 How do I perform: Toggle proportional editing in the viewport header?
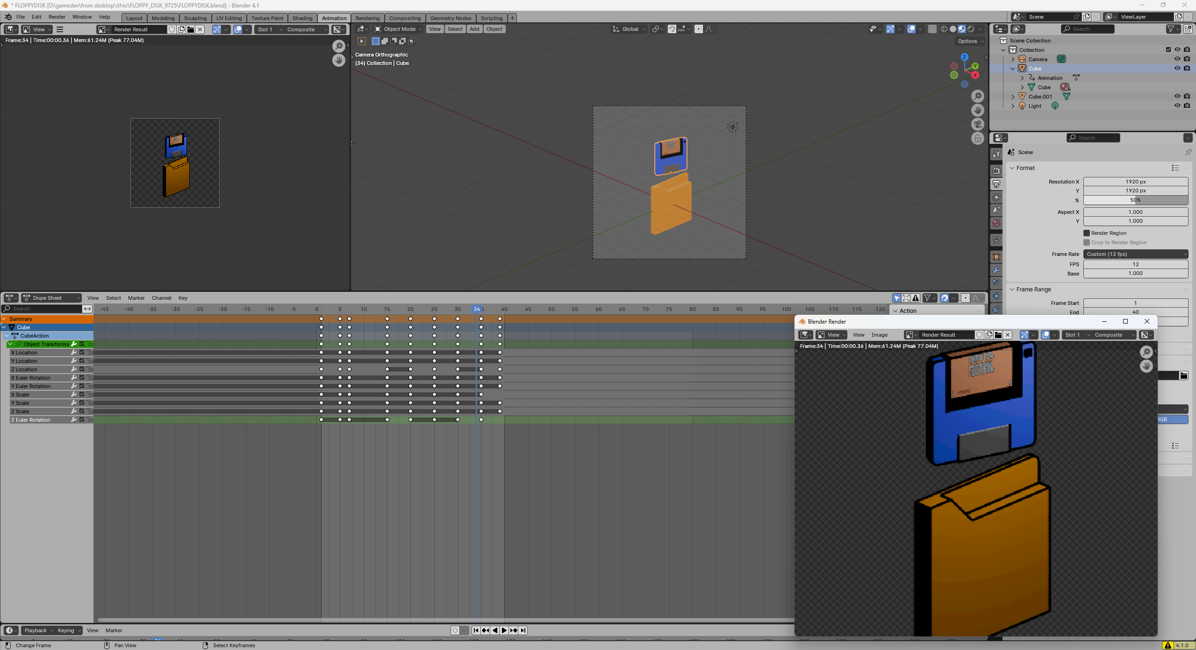tap(698, 29)
